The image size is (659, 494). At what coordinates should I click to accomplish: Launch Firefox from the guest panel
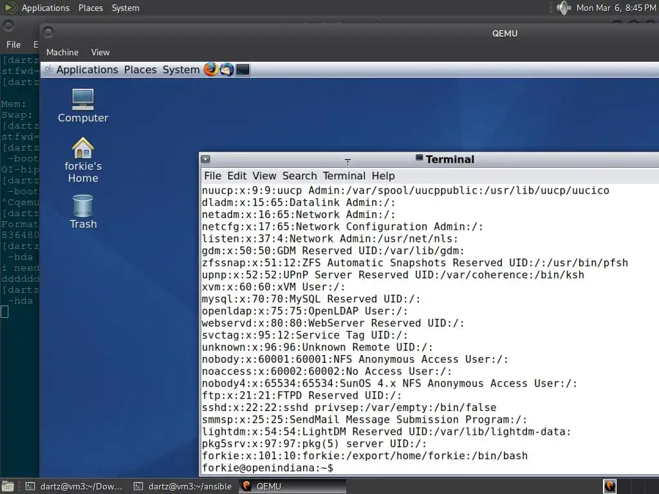(x=211, y=69)
